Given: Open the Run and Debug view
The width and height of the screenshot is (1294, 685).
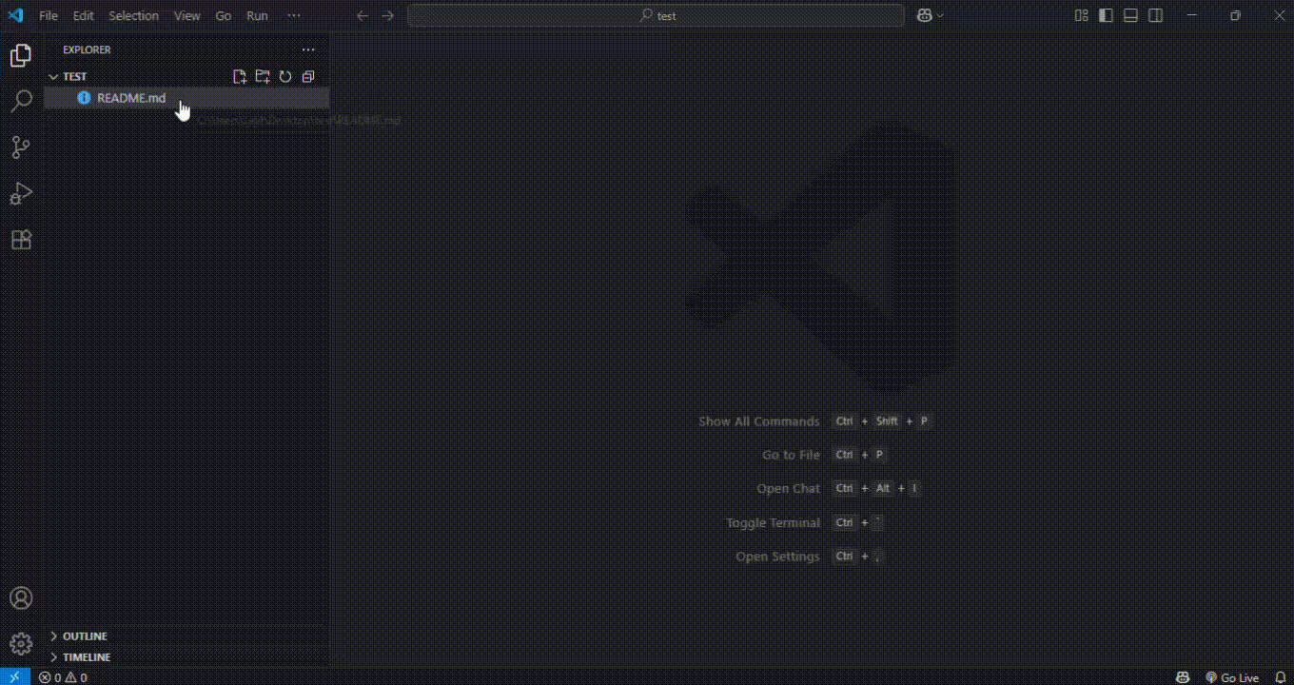Looking at the screenshot, I should (x=21, y=193).
